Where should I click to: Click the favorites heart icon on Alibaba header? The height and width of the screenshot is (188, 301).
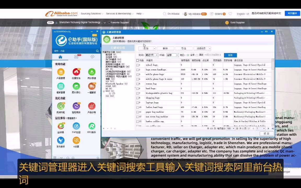tap(230, 14)
